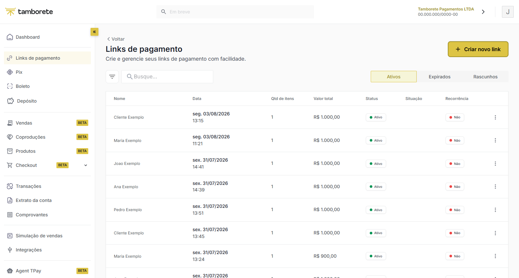Focus the Busque search field
The width and height of the screenshot is (519, 278).
click(x=167, y=77)
